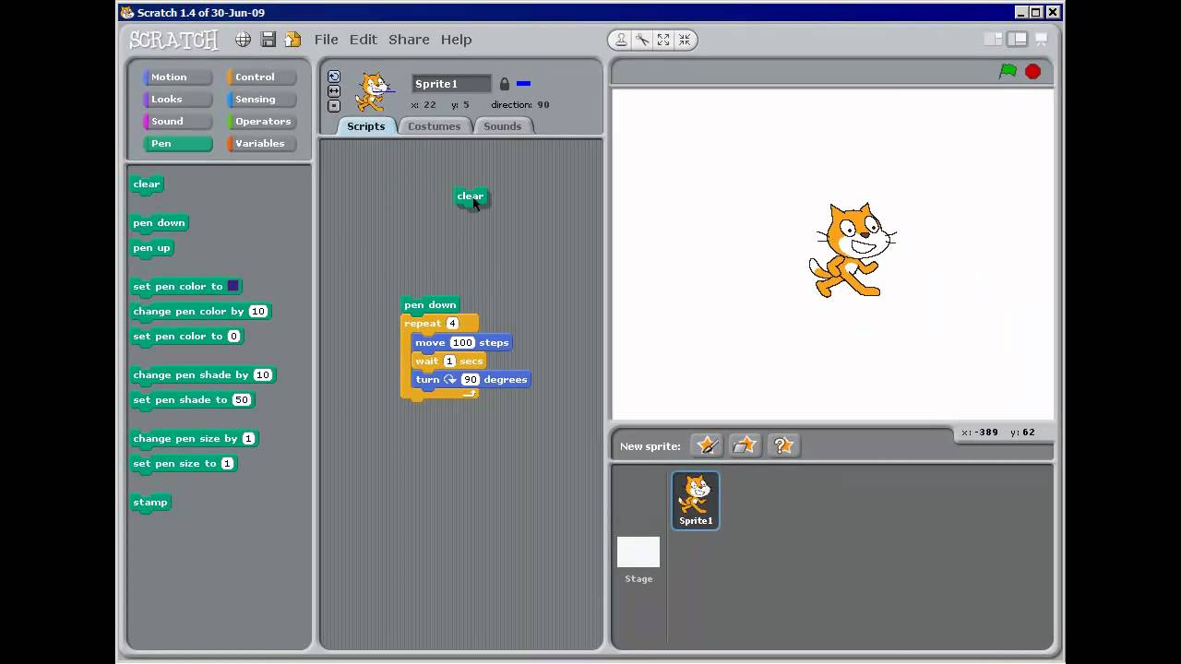Select the Control blocks category
Viewport: 1181px width, 664px height.
click(260, 77)
